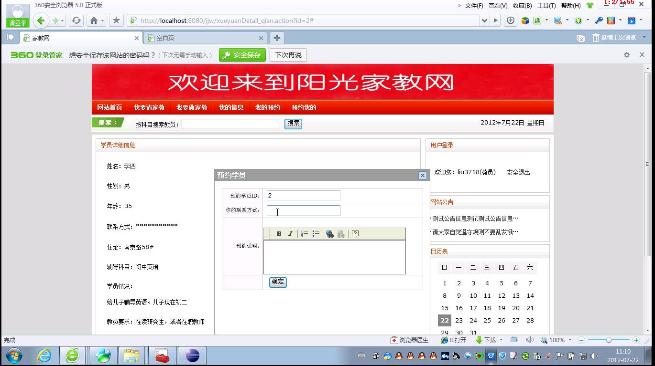Open the video clapperboard player icon
This screenshot has width=655, height=366.
(x=632, y=21)
